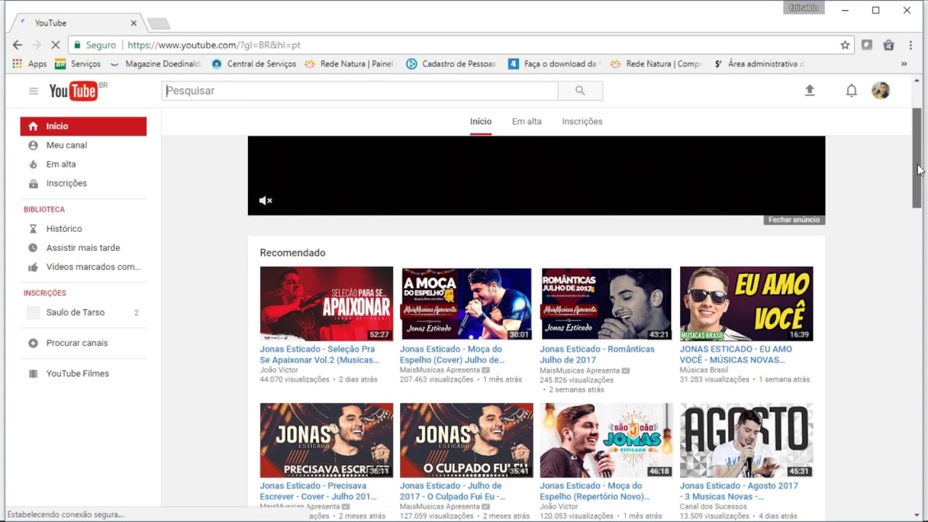
Task: Click the Procurar canais plus icon
Action: [33, 343]
